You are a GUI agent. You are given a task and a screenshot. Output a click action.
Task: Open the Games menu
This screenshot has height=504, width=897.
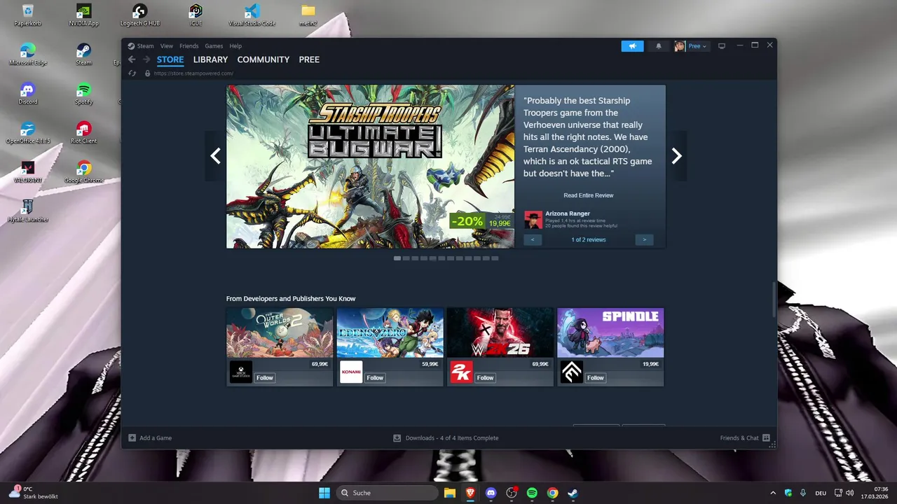click(214, 46)
